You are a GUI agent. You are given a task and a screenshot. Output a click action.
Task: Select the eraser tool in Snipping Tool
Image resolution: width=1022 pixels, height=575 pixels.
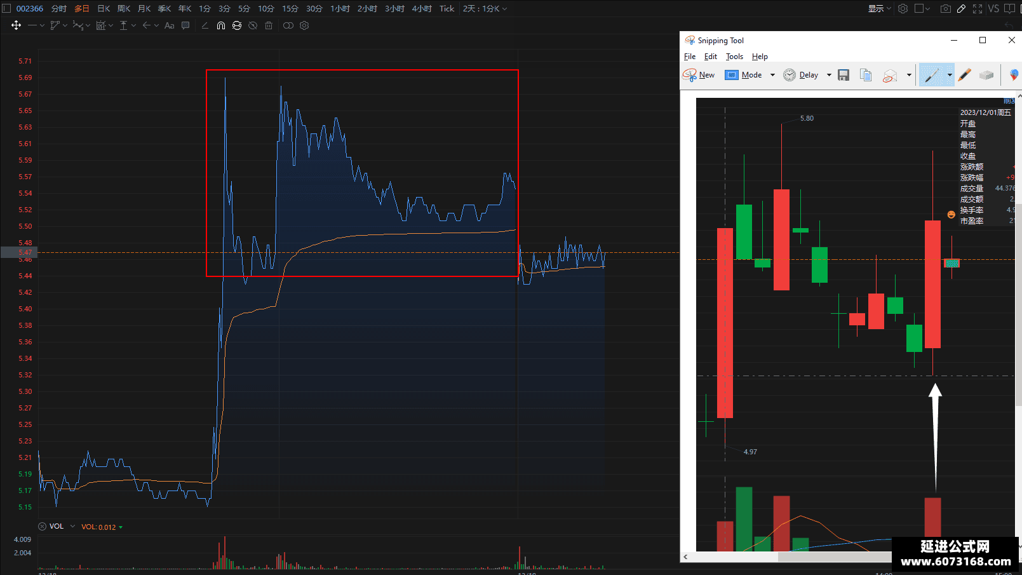coord(986,75)
